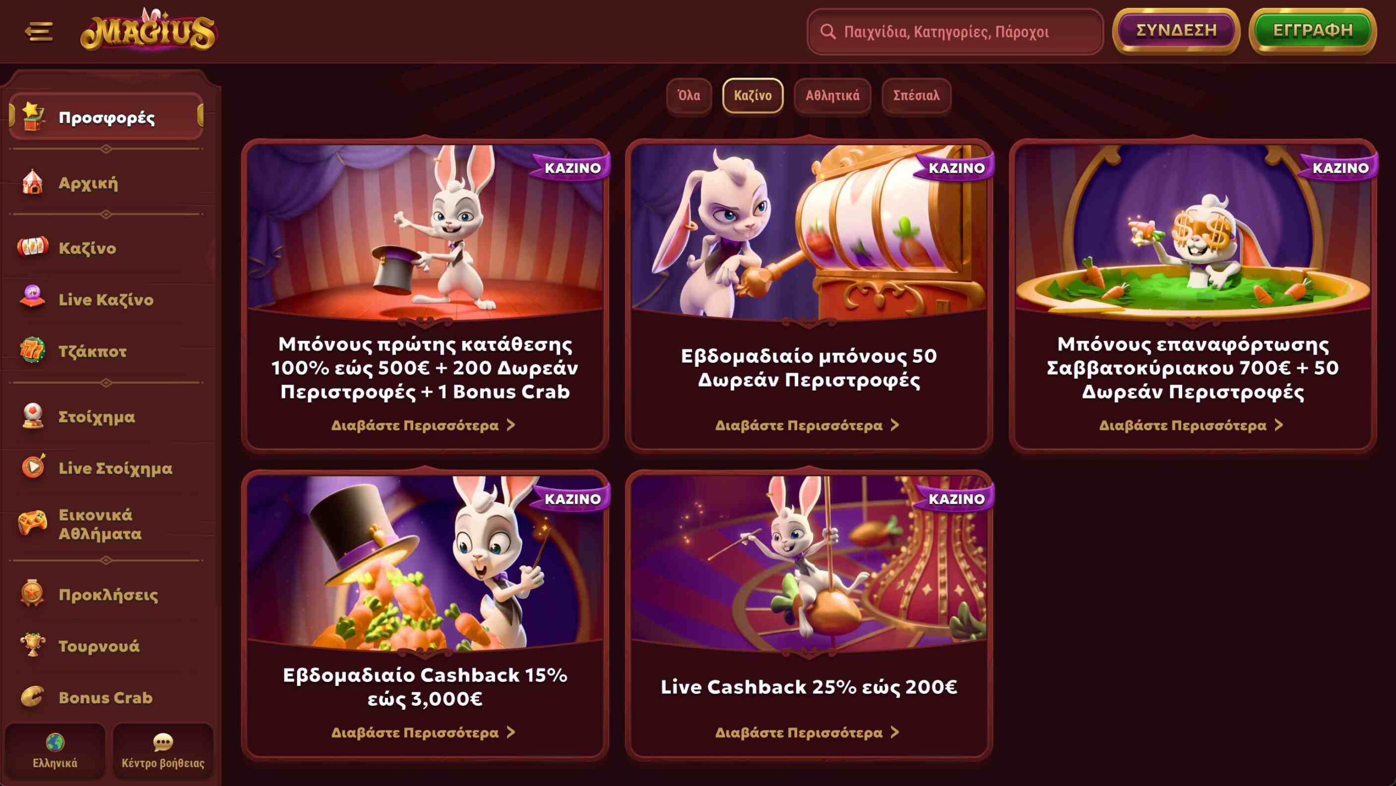Image resolution: width=1396 pixels, height=786 pixels.
Task: Select the Εικονικά Αθλήματα gamepad icon
Action: click(33, 523)
